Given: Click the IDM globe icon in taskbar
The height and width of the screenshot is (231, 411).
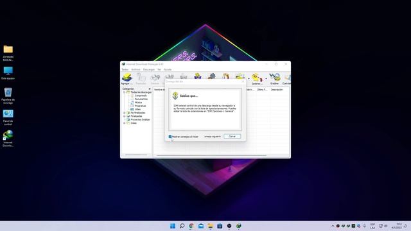Looking at the screenshot, I should coord(238,226).
